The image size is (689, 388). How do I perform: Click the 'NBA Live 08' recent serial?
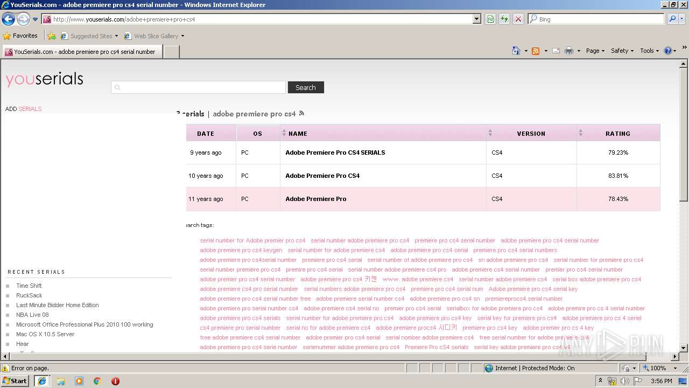click(x=32, y=315)
